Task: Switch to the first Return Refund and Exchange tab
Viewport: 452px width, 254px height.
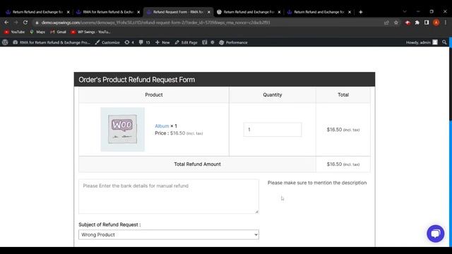Action: pos(37,12)
